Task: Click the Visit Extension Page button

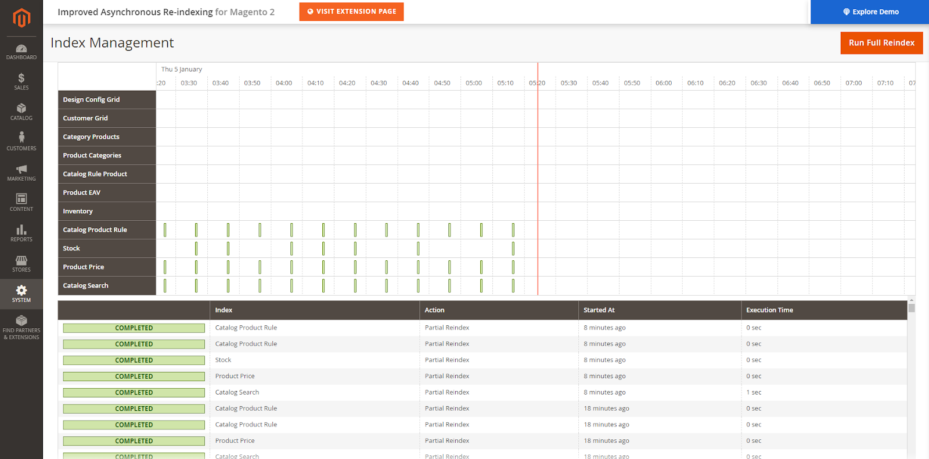Action: point(351,12)
